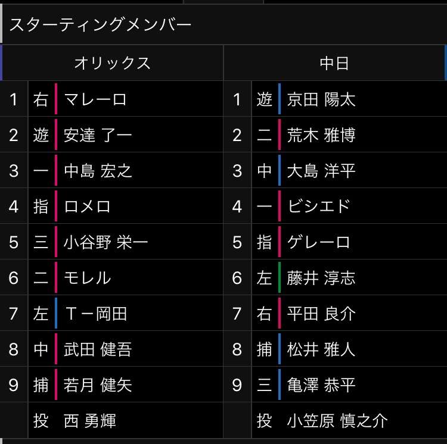
Task: Open center fielder 武田 健吾
Action: 98,349
